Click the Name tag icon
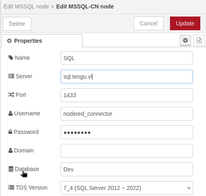The height and width of the screenshot is (196, 206). pos(11,58)
